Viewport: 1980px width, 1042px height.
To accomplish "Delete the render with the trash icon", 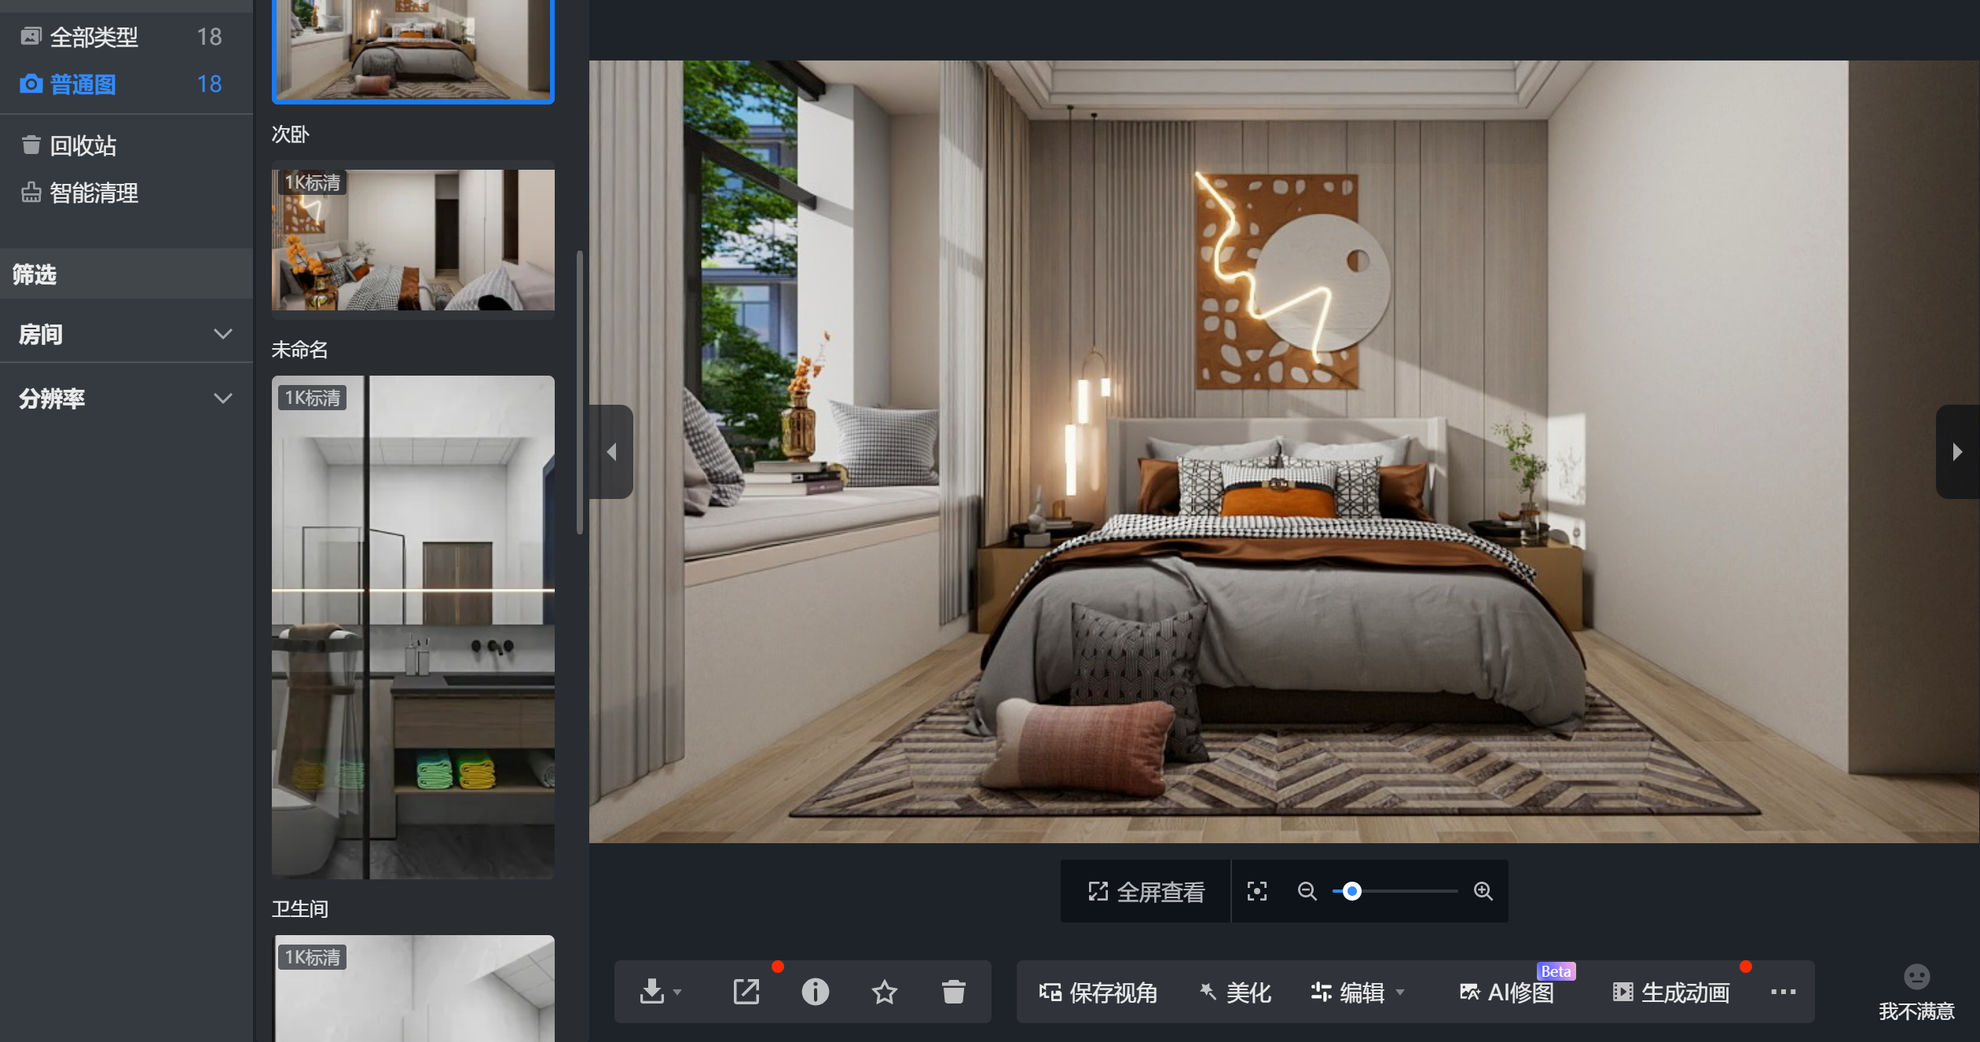I will (953, 992).
